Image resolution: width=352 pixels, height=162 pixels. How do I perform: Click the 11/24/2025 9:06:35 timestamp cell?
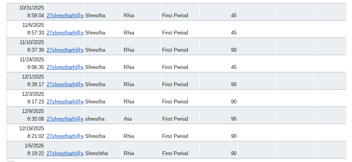click(26, 64)
